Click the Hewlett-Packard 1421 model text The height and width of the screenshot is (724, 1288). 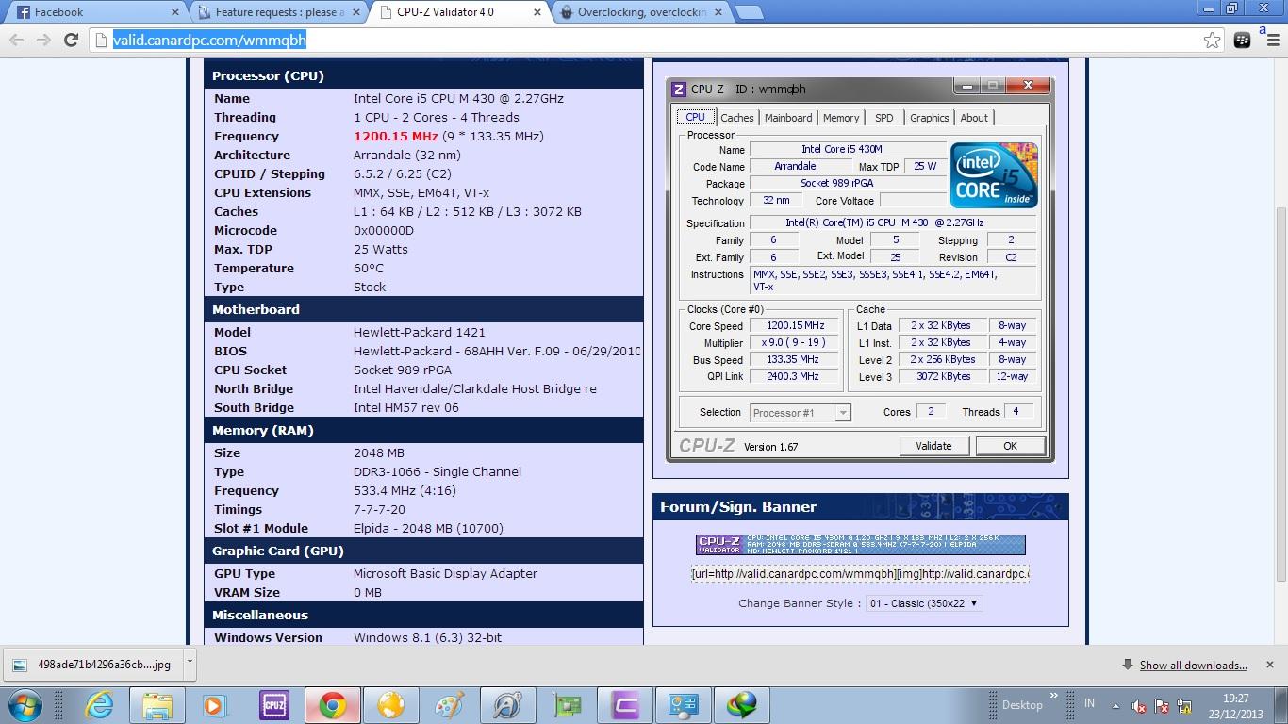[x=420, y=332]
